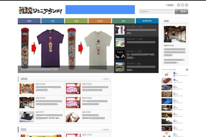Open the slider caption text overlay
The width and height of the screenshot is (206, 137).
click(39, 69)
